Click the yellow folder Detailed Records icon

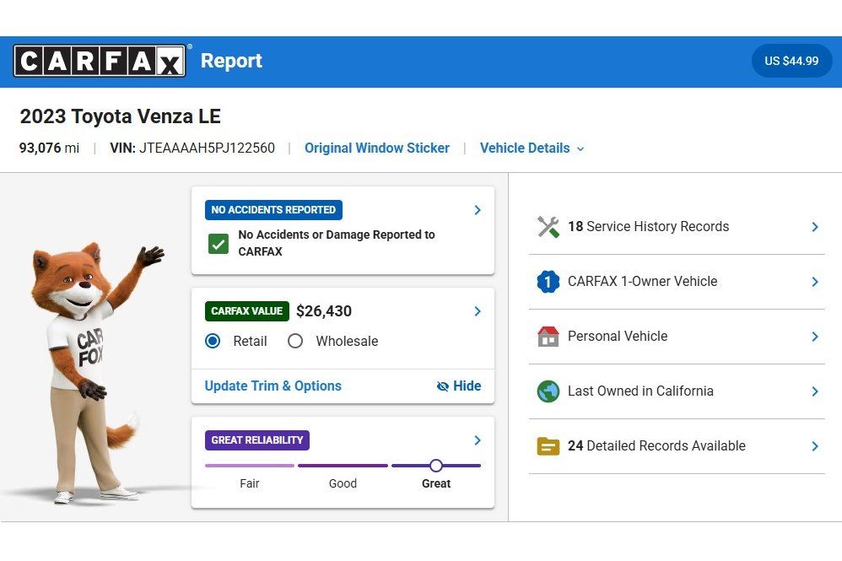548,446
